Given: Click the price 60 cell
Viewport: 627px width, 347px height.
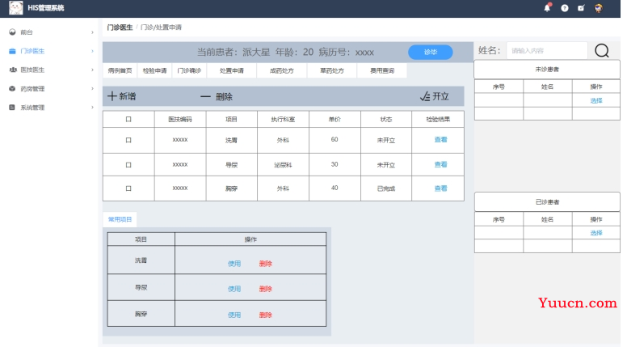Looking at the screenshot, I should tap(335, 140).
